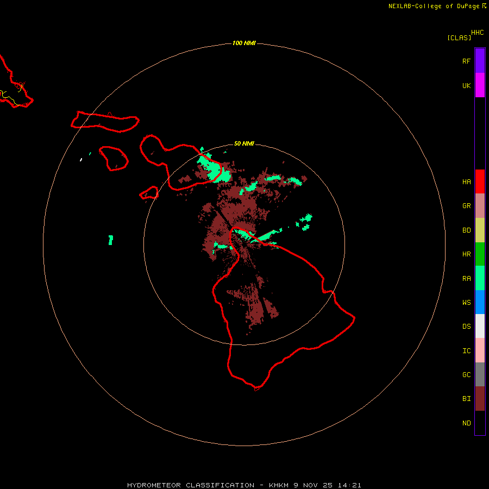Click the GC legend label
489x489 pixels.
[466, 375]
